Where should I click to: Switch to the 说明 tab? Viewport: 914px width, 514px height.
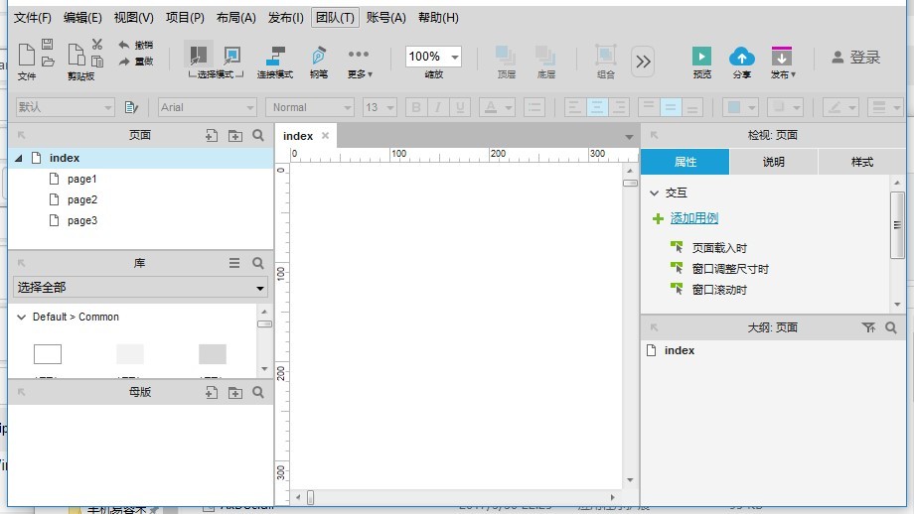click(774, 162)
